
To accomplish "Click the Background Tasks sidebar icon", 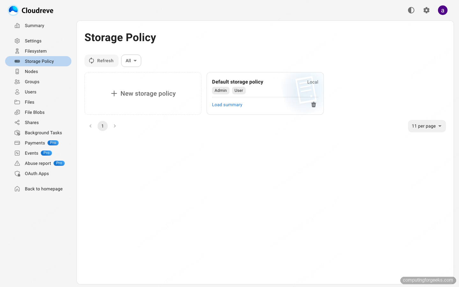I will point(17,133).
